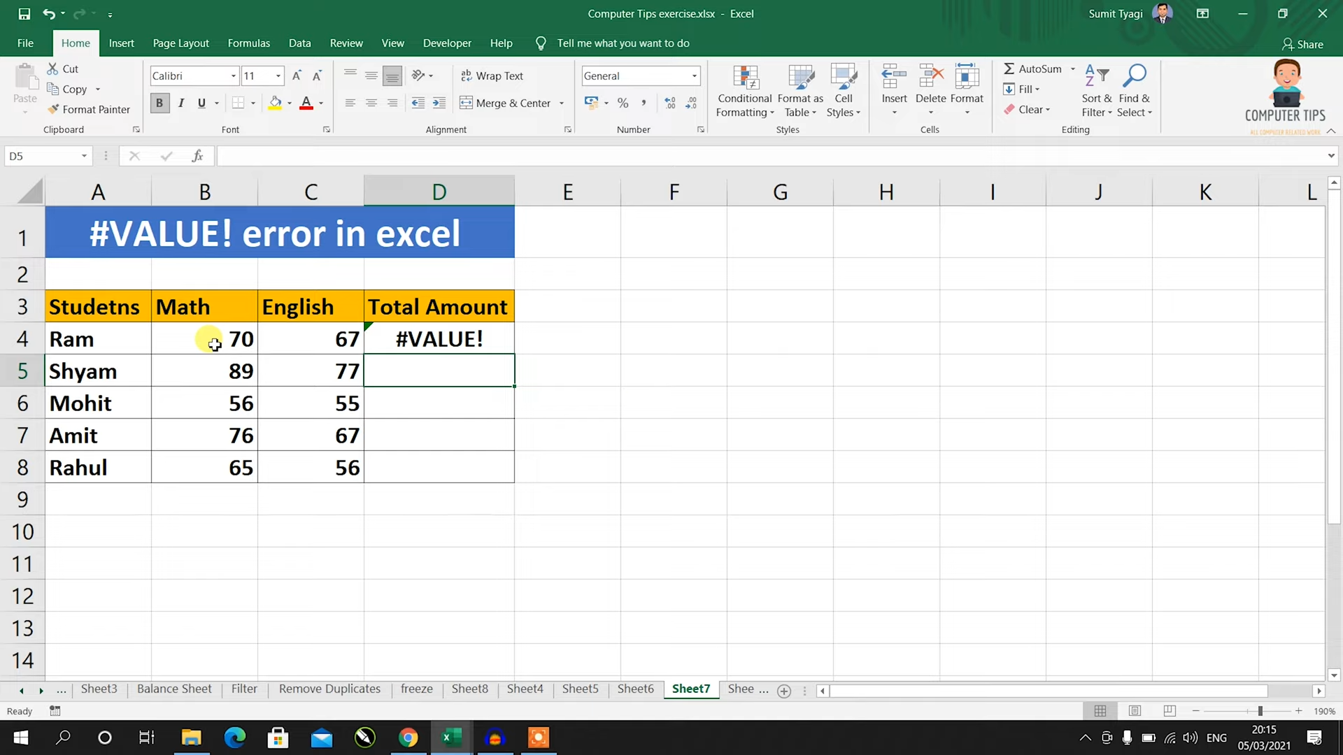Click the cell D4 showing VALUE error
The width and height of the screenshot is (1343, 755).
click(x=438, y=338)
